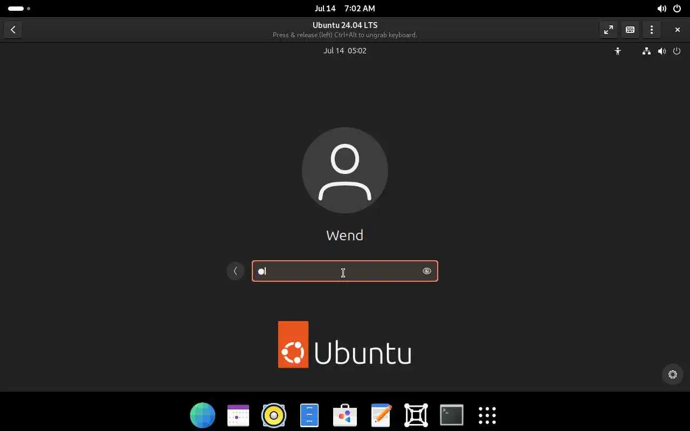Viewport: 690px width, 431px height.
Task: Open the Activities workspace indicator
Action: (x=19, y=9)
